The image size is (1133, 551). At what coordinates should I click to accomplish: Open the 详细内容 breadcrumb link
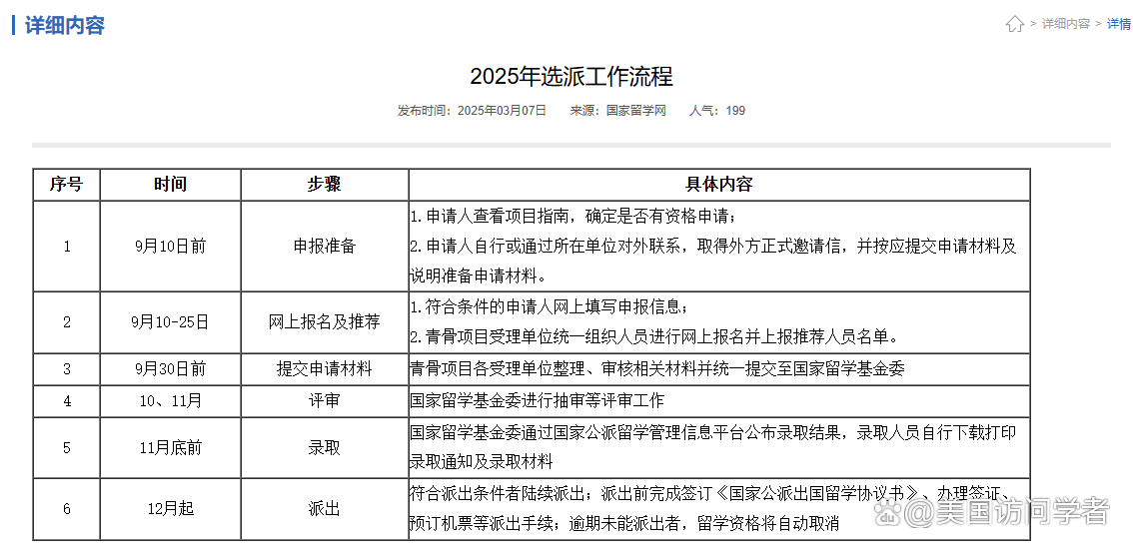pos(1065,24)
